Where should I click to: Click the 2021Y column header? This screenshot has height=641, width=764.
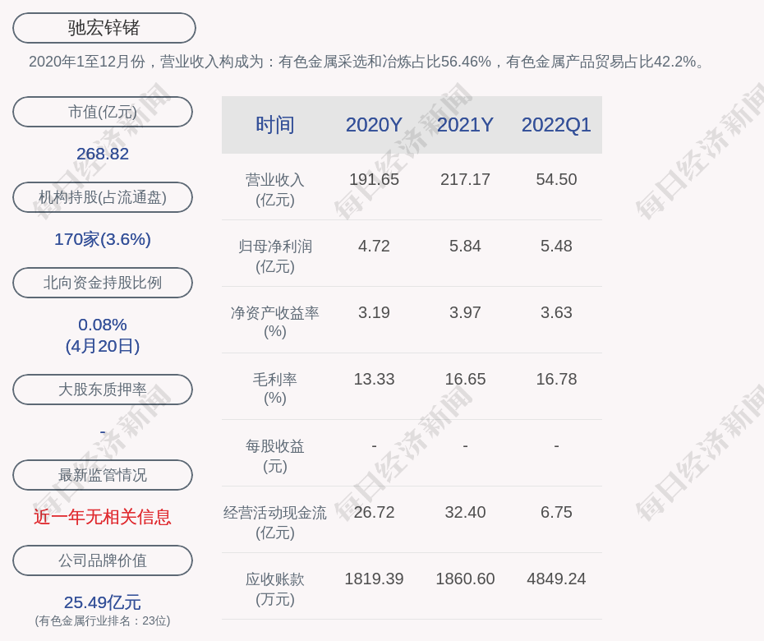[465, 125]
